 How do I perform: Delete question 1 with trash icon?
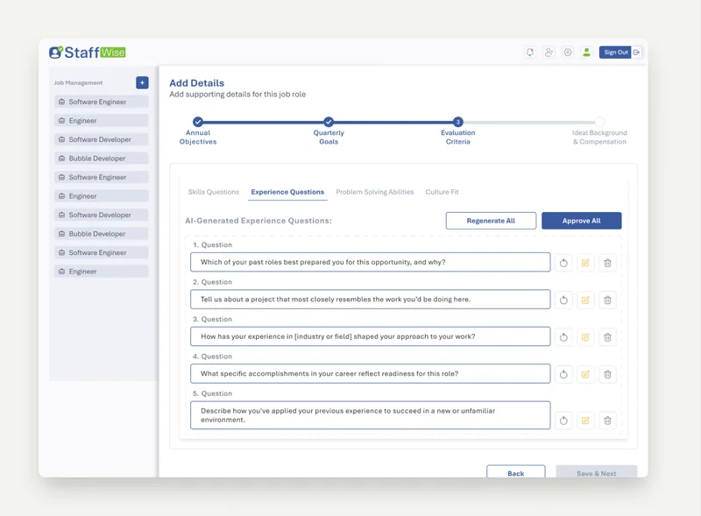click(x=607, y=263)
